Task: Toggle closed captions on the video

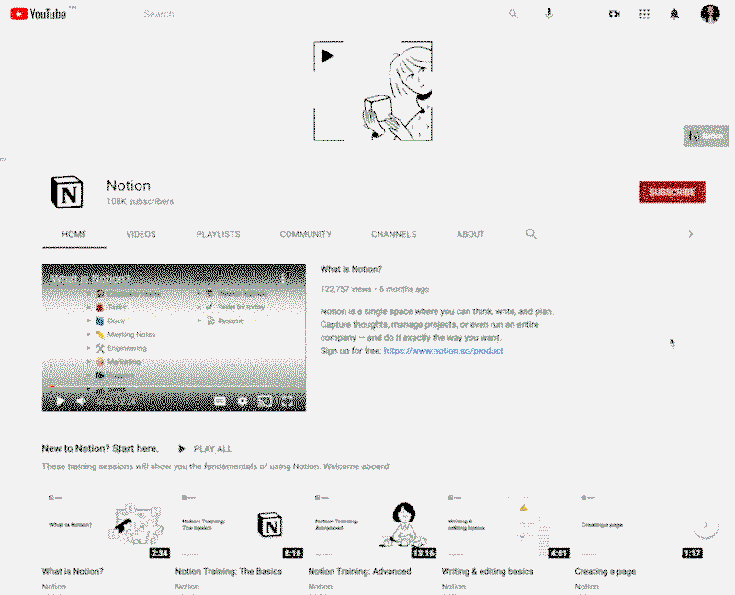Action: [x=220, y=400]
